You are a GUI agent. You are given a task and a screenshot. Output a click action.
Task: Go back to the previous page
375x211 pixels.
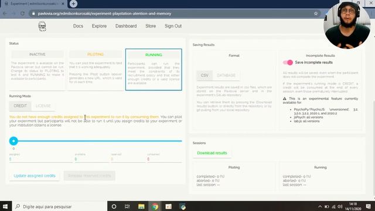click(x=5, y=13)
